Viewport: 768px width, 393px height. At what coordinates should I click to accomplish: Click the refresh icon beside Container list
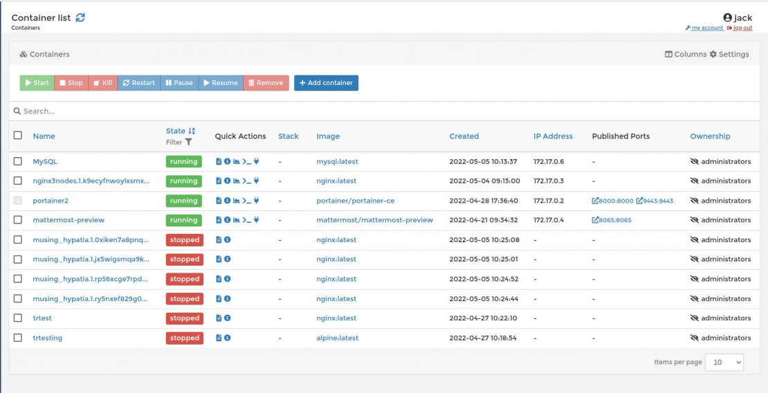80,18
